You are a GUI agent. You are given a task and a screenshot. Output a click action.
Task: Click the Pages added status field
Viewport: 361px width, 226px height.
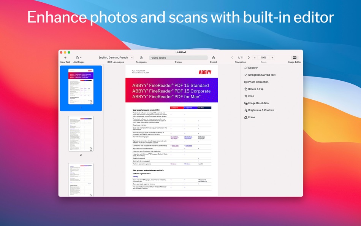click(x=178, y=58)
